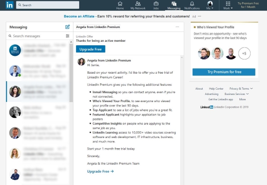
Task: Click the Who's Viewed Your Profile heading
Action: click(x=215, y=27)
